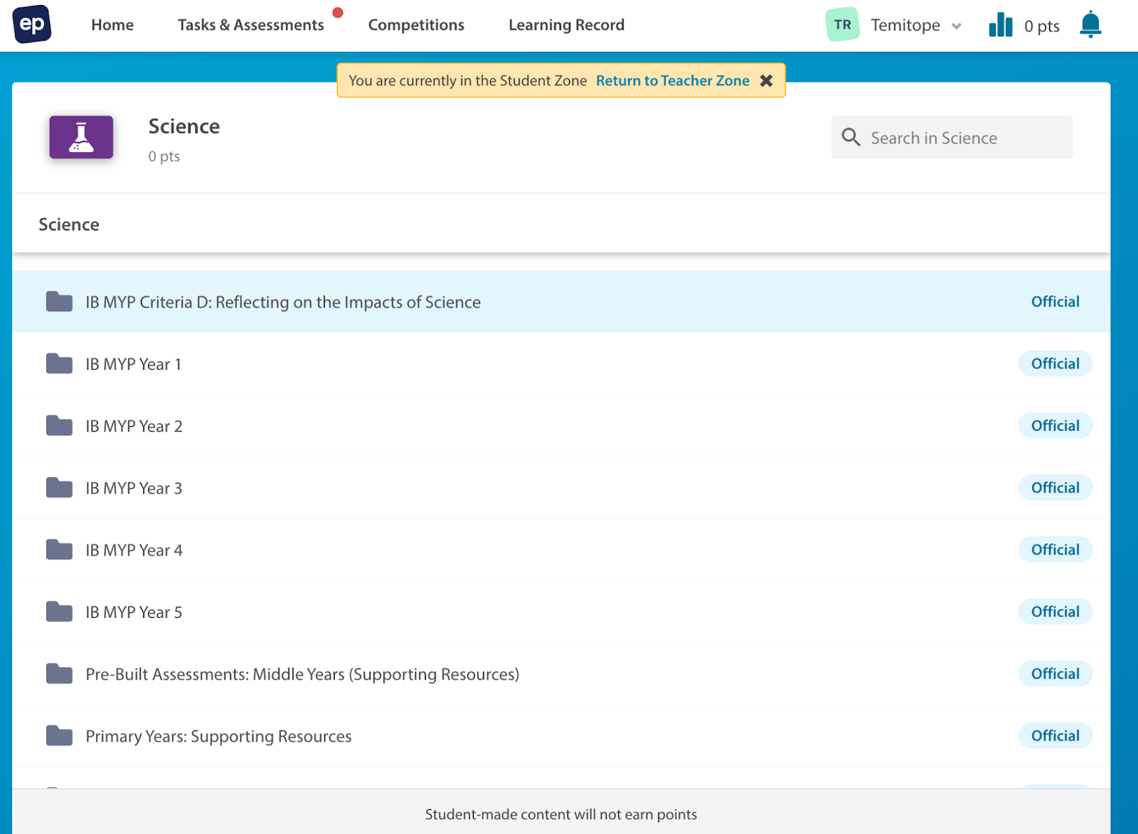Click folder icon for IB MYP Year 3
Screen dimensions: 1138x834
[59, 487]
